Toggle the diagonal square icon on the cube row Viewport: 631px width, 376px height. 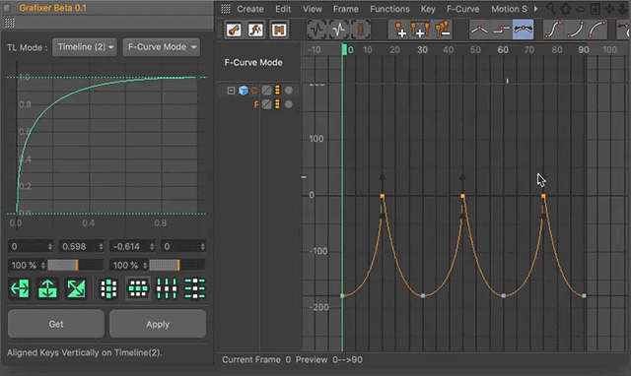(266, 91)
